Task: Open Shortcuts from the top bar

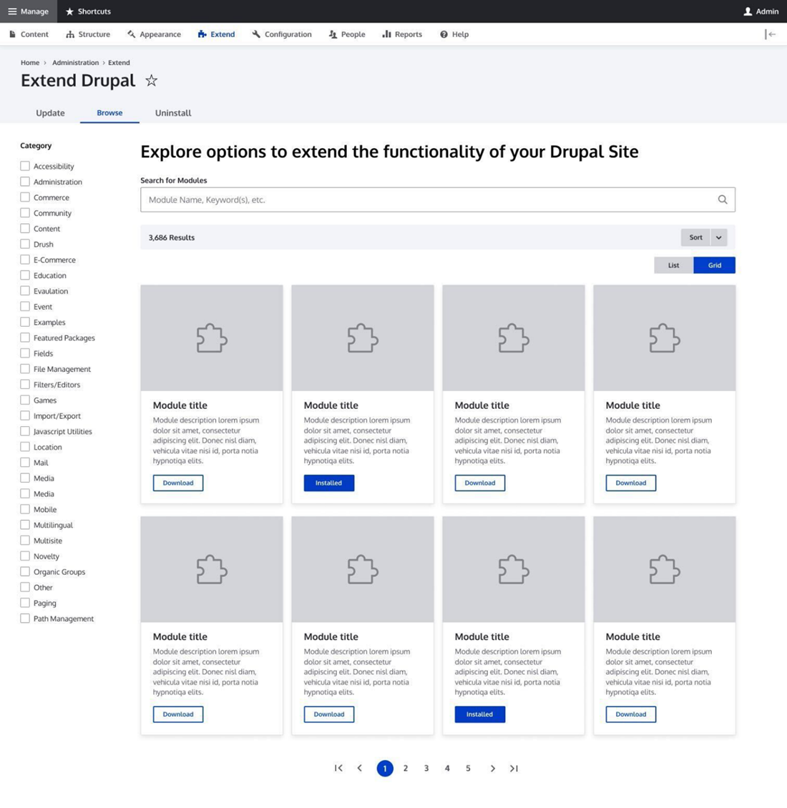Action: [88, 11]
